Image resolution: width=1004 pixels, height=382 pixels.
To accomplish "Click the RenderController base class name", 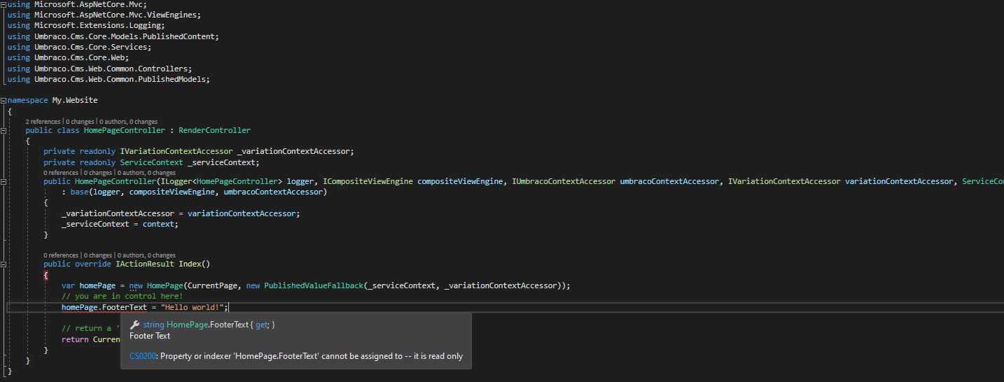I will click(214, 131).
